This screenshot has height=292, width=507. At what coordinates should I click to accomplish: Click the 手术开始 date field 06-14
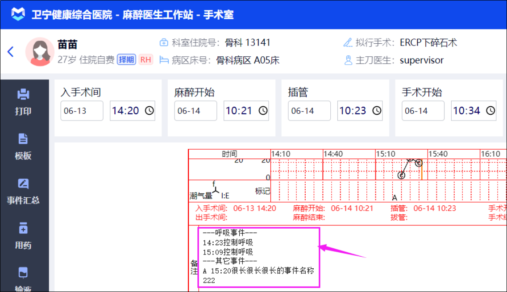tap(423, 111)
